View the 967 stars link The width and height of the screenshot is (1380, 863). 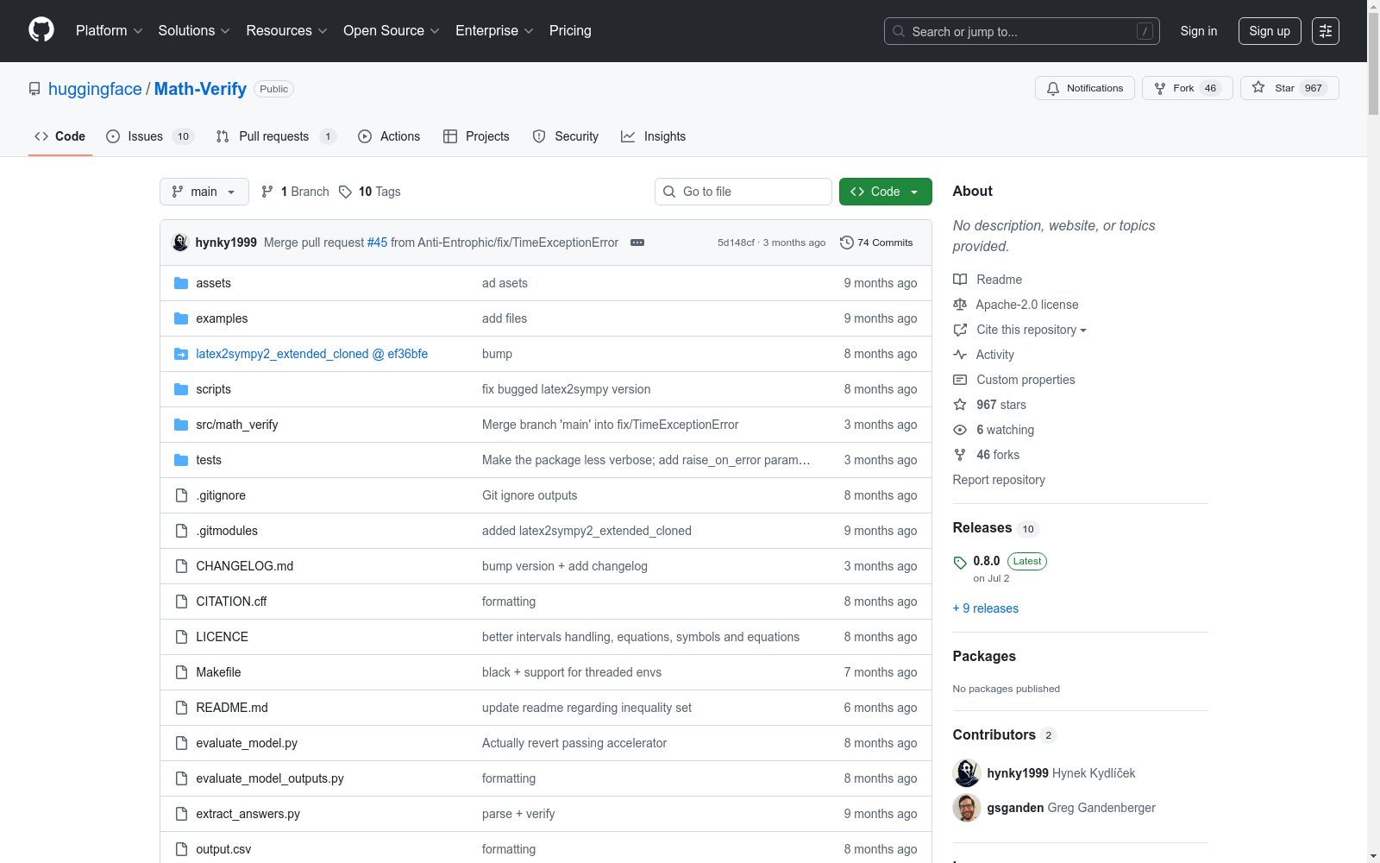click(x=990, y=405)
